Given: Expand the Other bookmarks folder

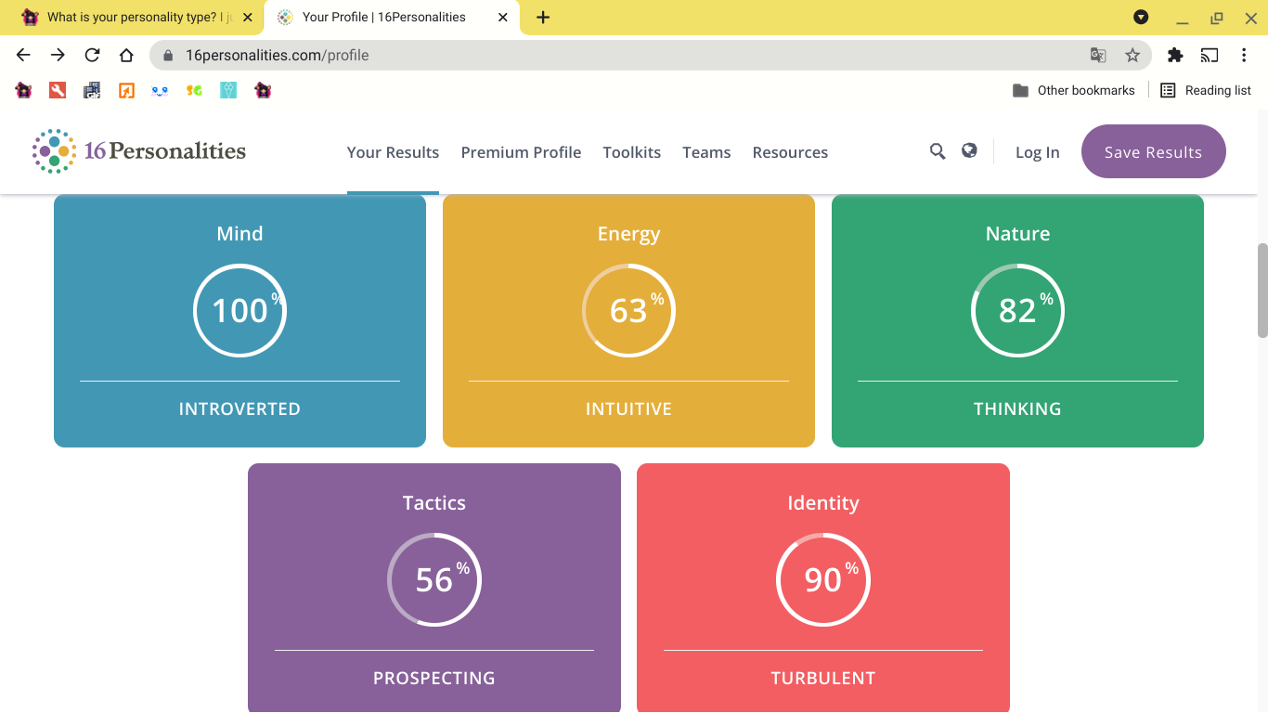Looking at the screenshot, I should [x=1074, y=90].
